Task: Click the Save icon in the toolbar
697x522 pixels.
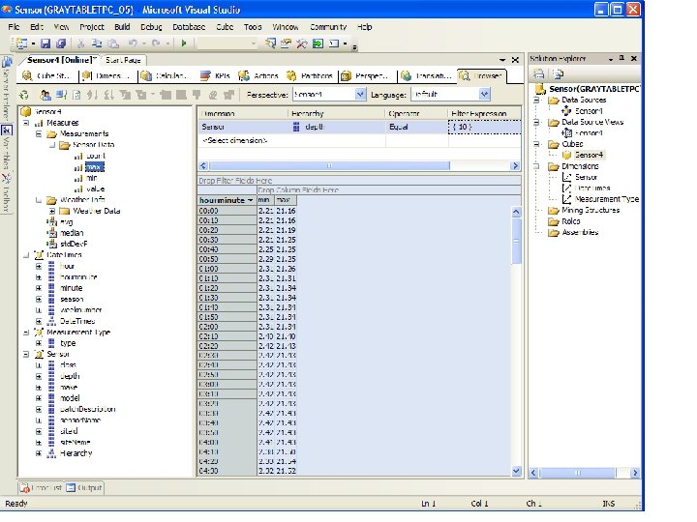Action: pos(46,43)
